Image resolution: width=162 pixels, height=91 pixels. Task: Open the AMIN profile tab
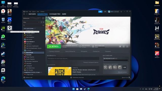tap(64, 14)
